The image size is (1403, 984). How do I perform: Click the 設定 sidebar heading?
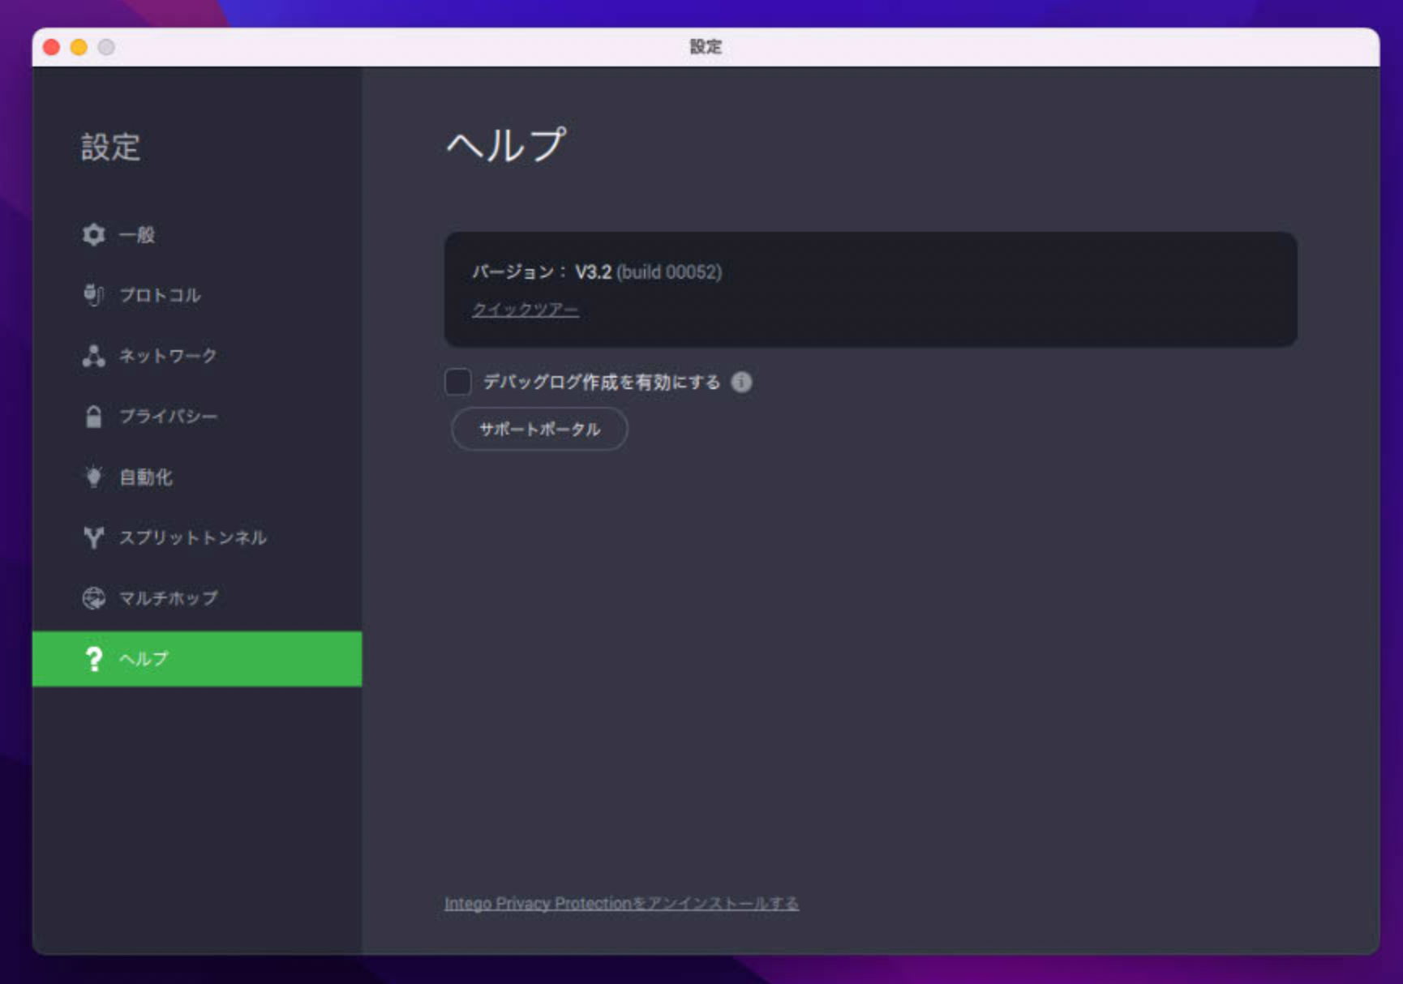tap(111, 148)
